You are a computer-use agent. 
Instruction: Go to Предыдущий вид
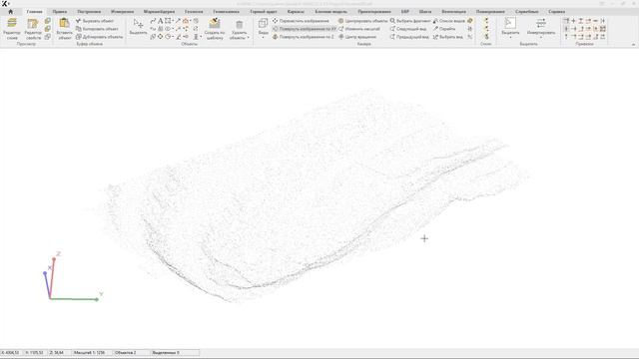[409, 37]
